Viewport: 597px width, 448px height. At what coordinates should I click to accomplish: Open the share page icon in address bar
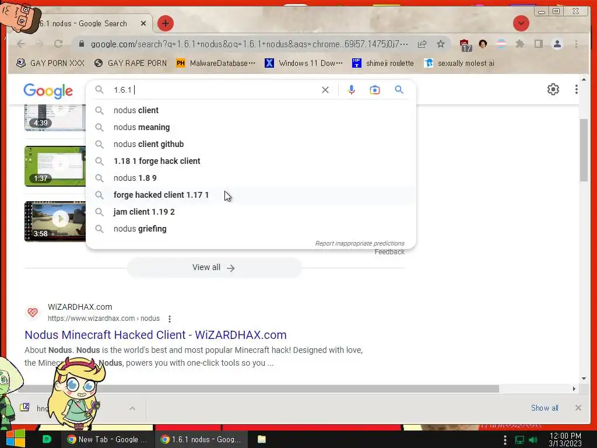coord(422,44)
